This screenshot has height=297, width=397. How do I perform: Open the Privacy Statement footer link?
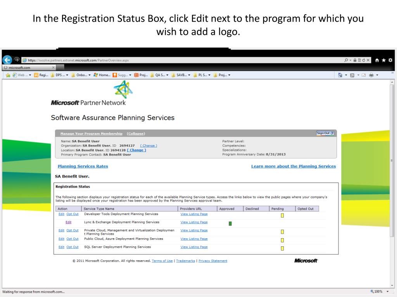pos(213,261)
